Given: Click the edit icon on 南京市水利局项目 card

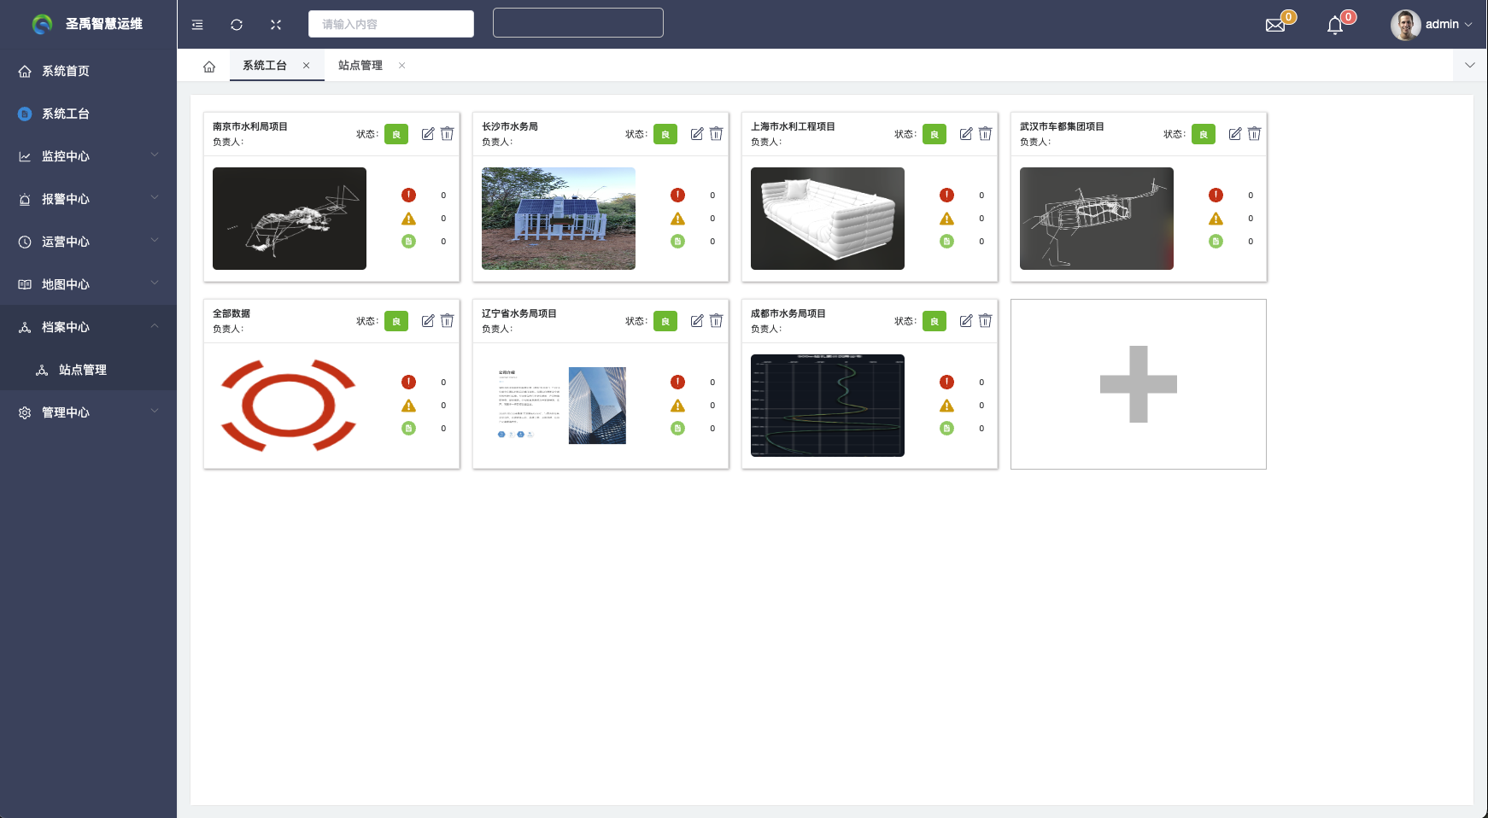Looking at the screenshot, I should pos(428,134).
